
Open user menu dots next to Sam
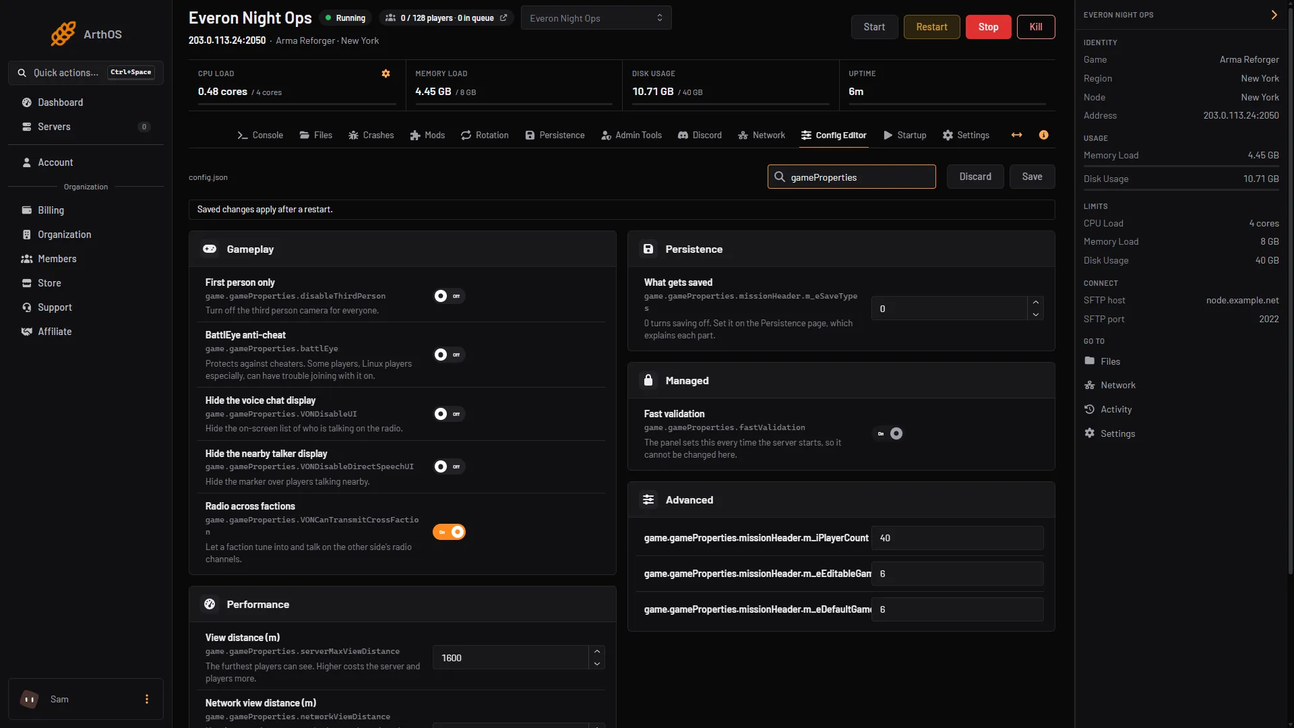pyautogui.click(x=147, y=699)
